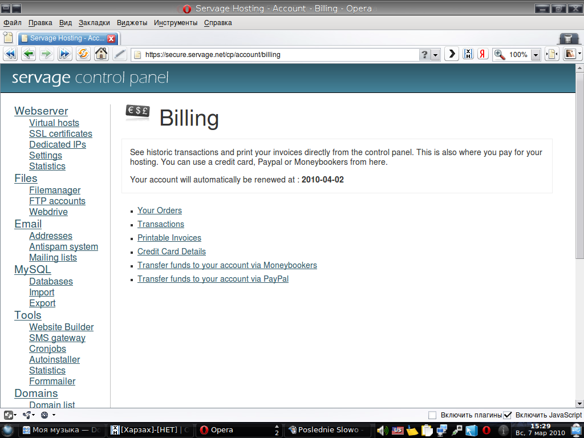Click the Rewind navigation button
The height and width of the screenshot is (438, 584).
(x=10, y=54)
